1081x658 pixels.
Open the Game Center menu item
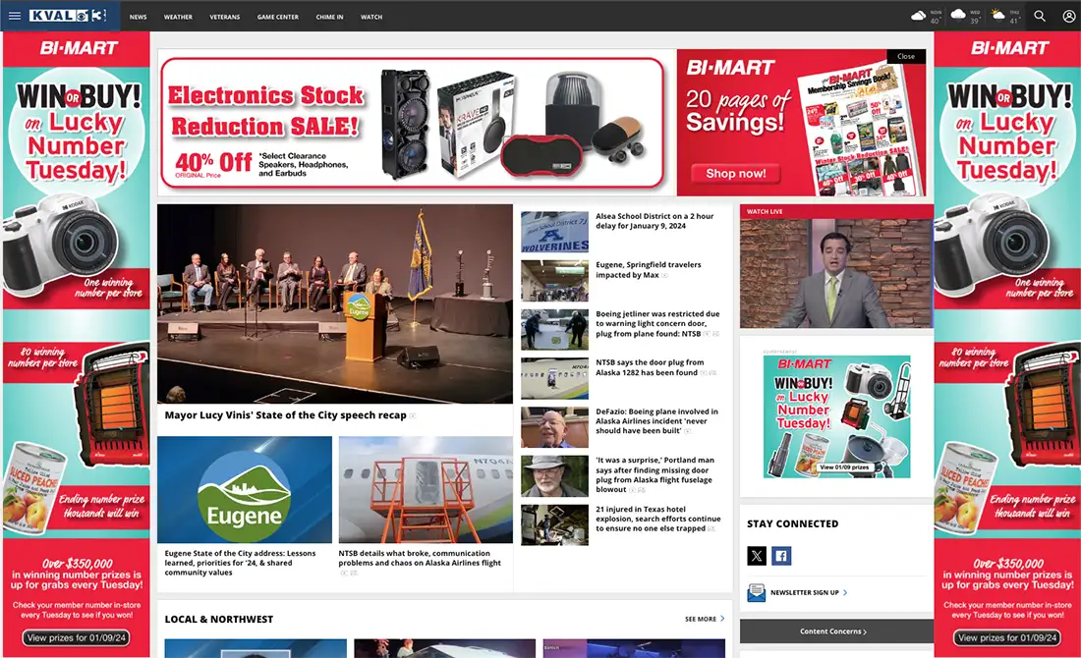point(278,17)
